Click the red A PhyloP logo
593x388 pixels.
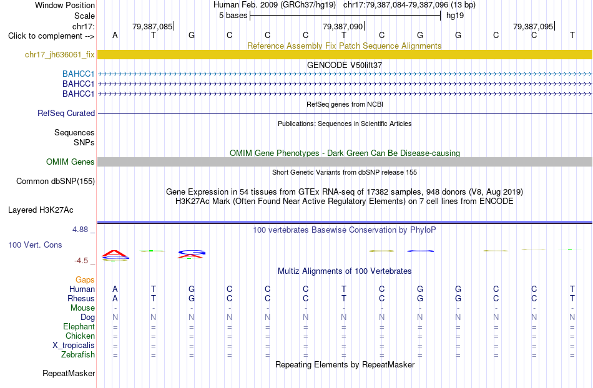(115, 253)
